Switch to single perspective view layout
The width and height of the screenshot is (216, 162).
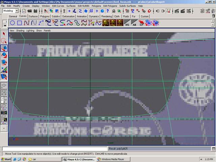4,86
